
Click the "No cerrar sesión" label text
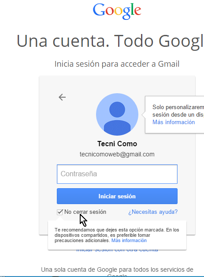(85, 212)
